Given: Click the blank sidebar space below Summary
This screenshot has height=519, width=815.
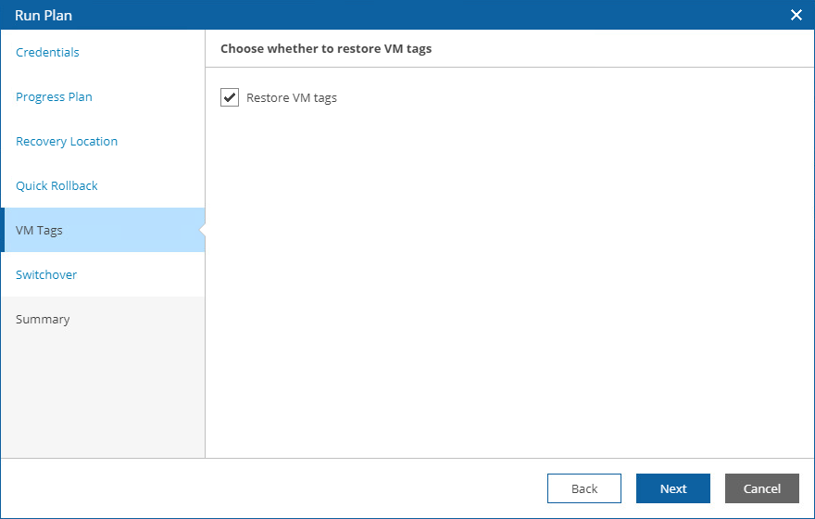Looking at the screenshot, I should (102, 399).
